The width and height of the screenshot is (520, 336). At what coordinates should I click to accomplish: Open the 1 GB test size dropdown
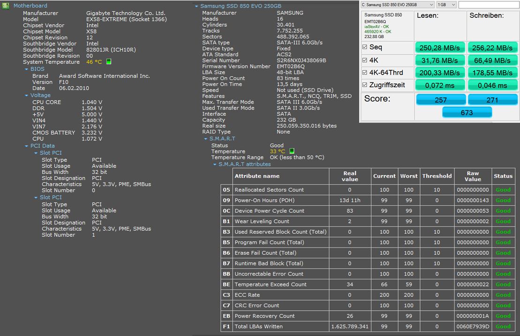[x=446, y=5]
